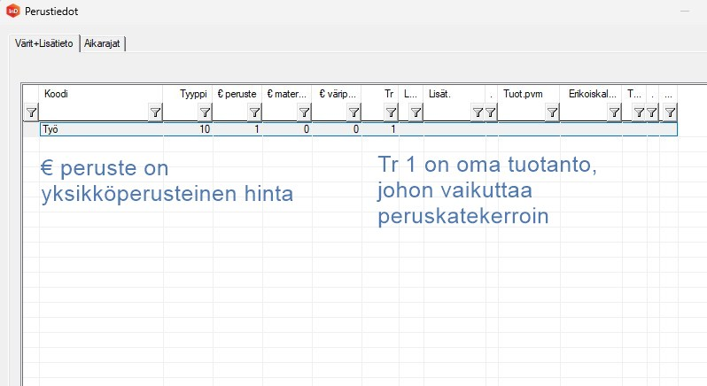Screen dimensions: 707x386
Task: Click the Koodi filter input field
Action: pyautogui.click(x=94, y=112)
